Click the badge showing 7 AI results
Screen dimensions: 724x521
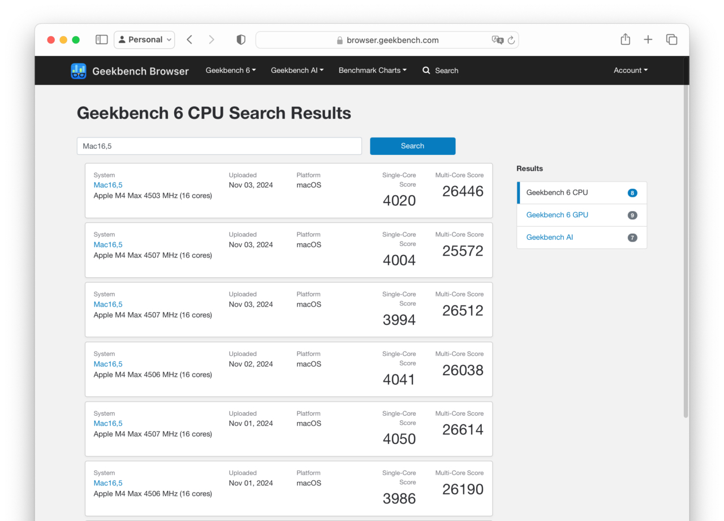tap(632, 238)
